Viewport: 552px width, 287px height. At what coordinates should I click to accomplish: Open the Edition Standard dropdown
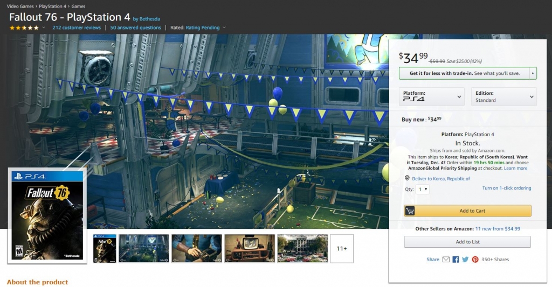[x=504, y=96]
